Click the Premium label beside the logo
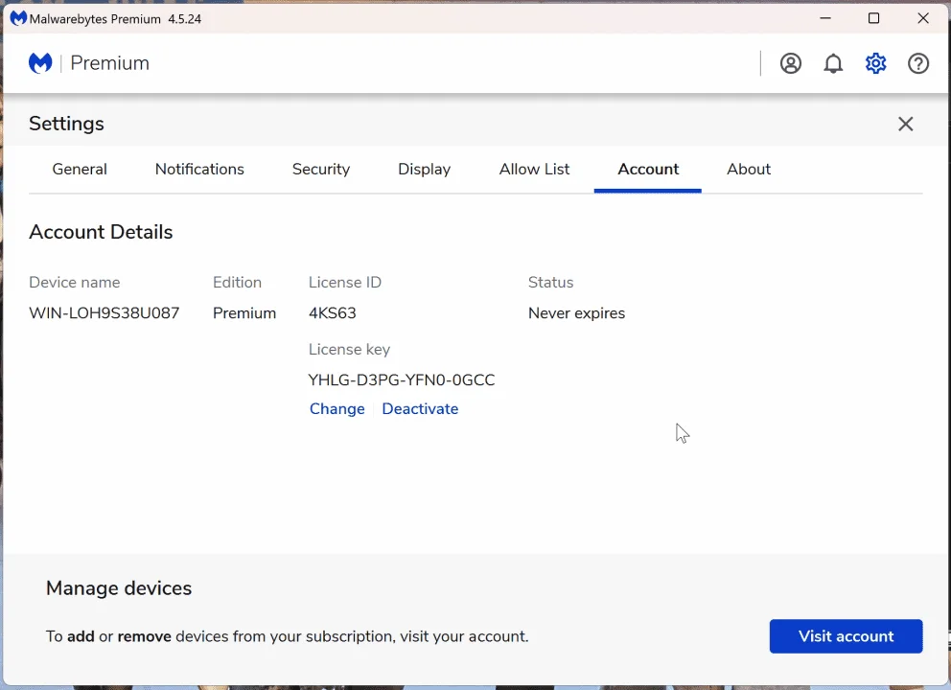 109,63
